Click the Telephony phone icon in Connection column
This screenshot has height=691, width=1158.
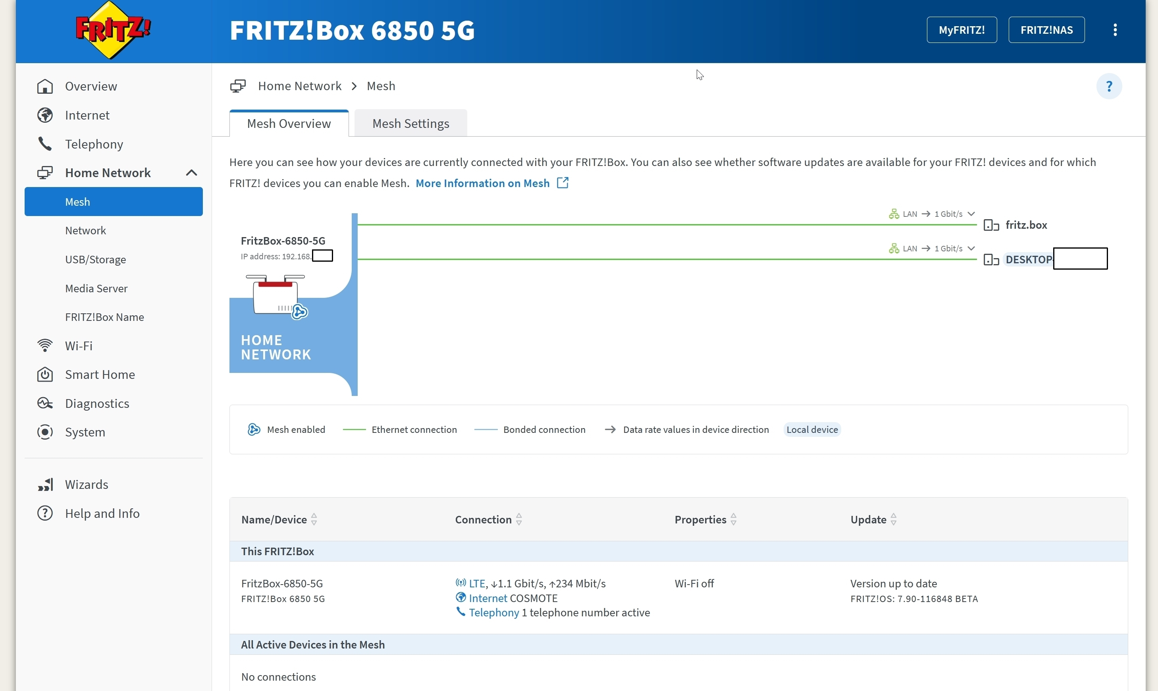coord(461,612)
